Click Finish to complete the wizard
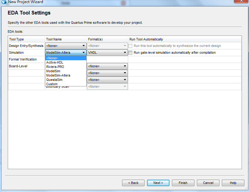 click(x=183, y=183)
